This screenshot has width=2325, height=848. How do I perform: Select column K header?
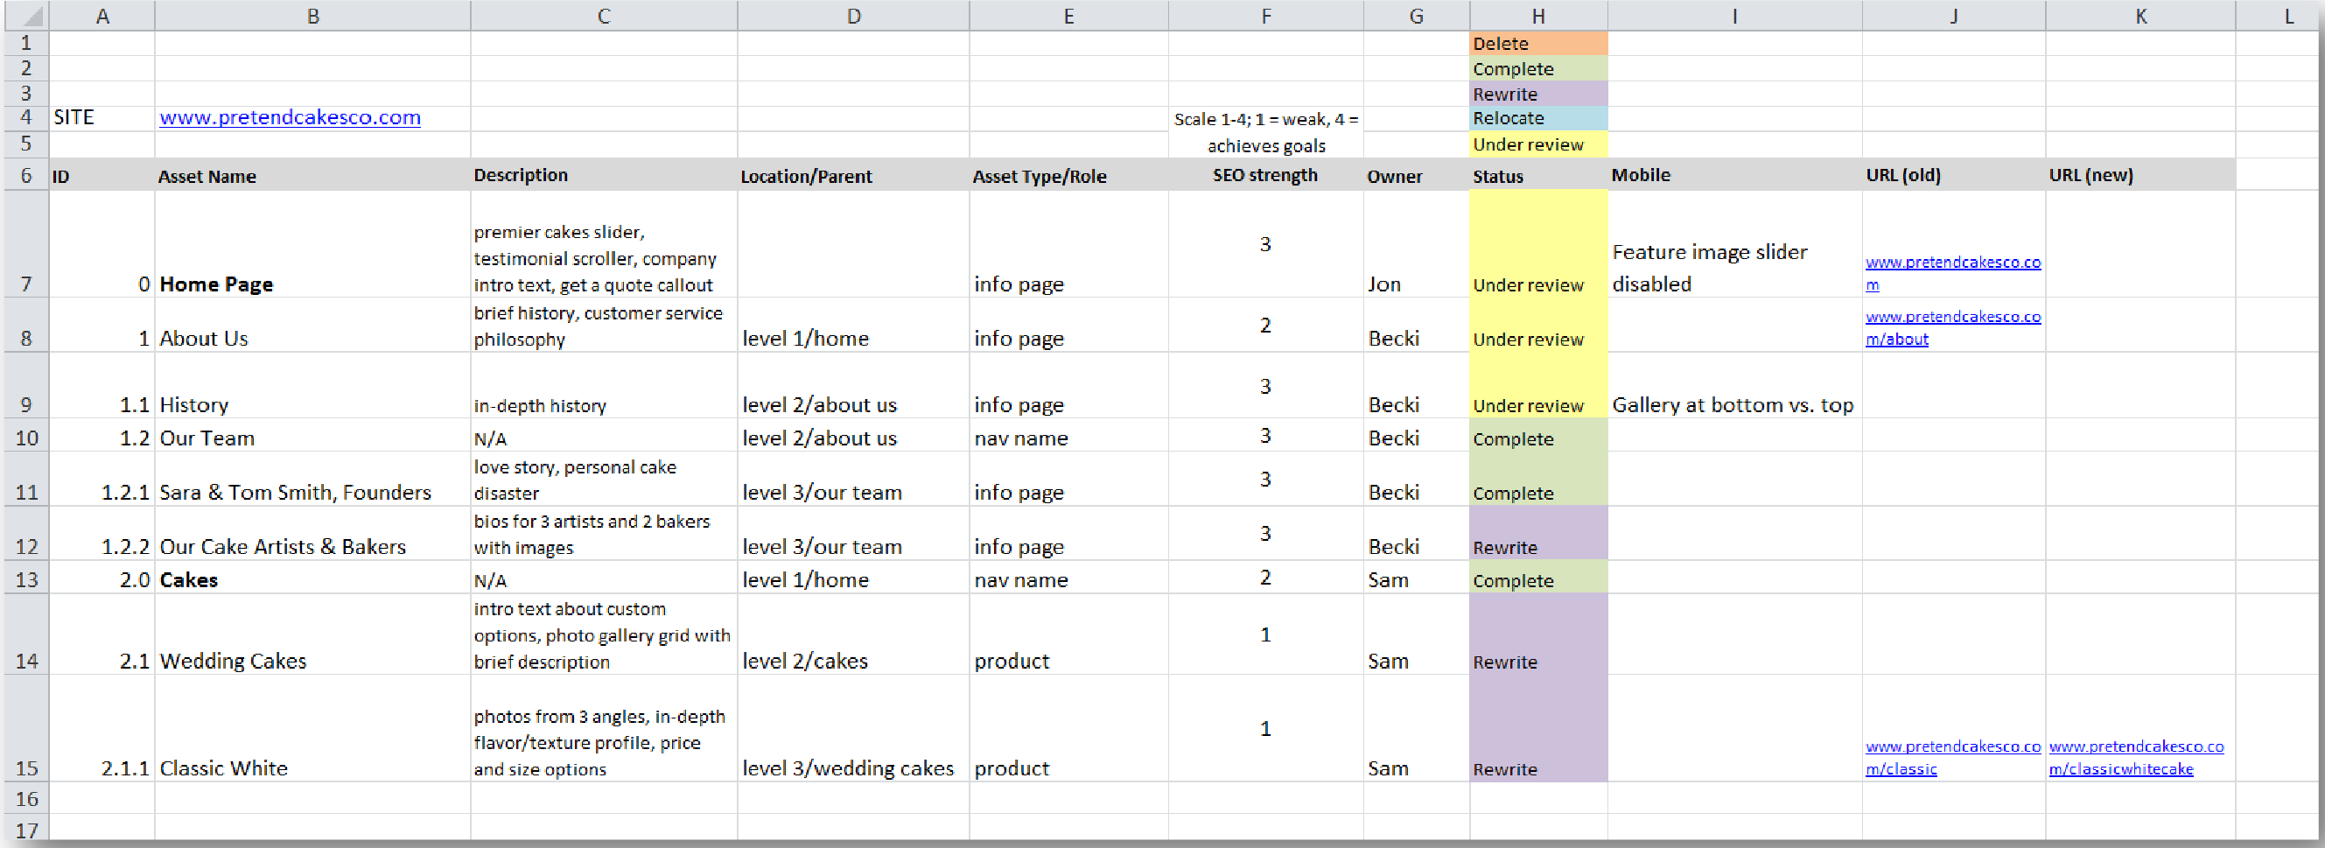point(2140,16)
